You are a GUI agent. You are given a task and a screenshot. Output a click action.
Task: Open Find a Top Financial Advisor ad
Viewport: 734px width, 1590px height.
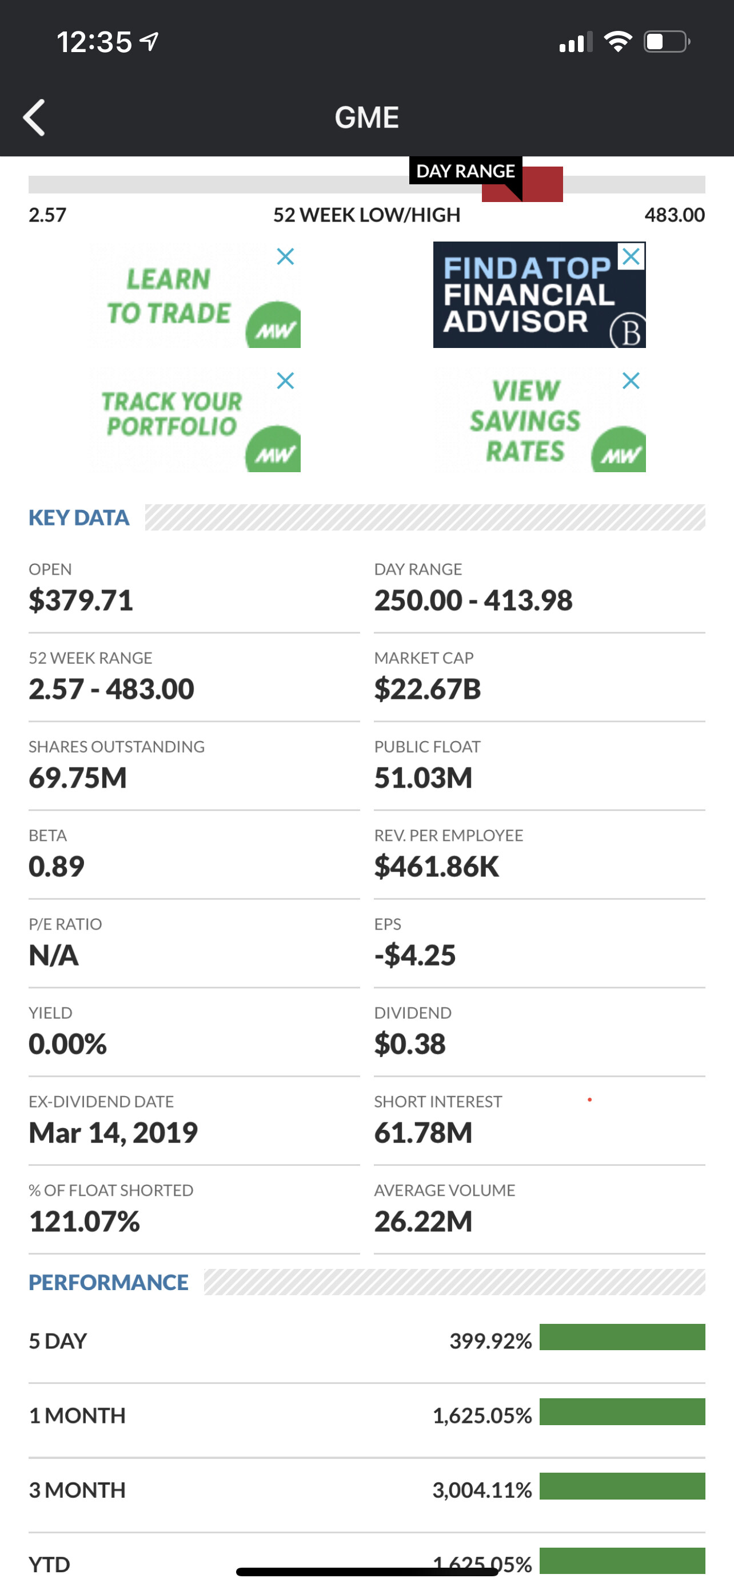(539, 295)
